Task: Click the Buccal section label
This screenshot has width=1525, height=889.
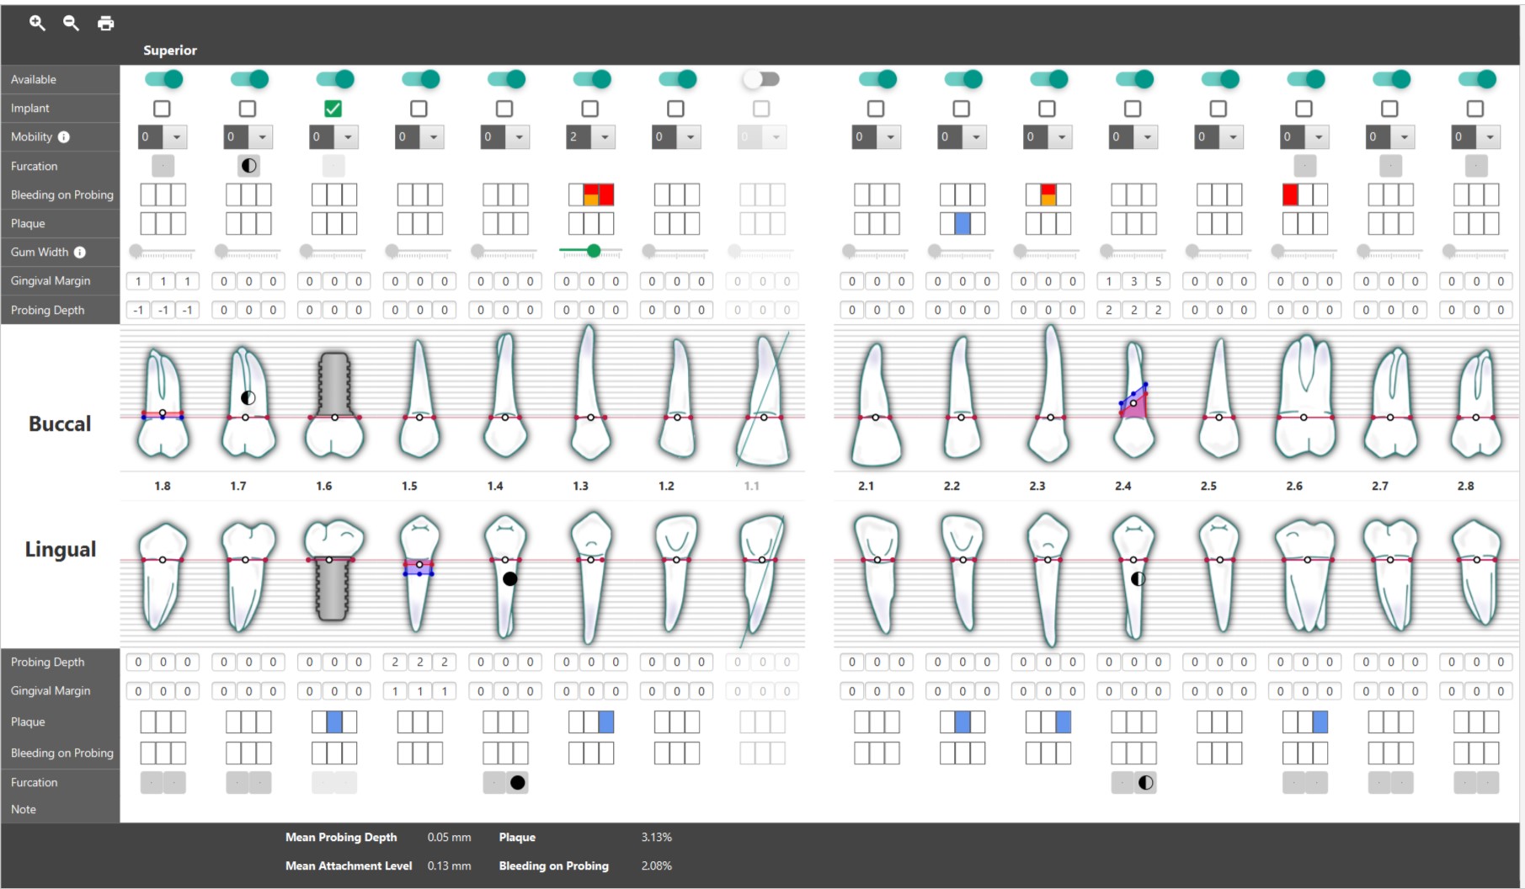Action: [60, 423]
